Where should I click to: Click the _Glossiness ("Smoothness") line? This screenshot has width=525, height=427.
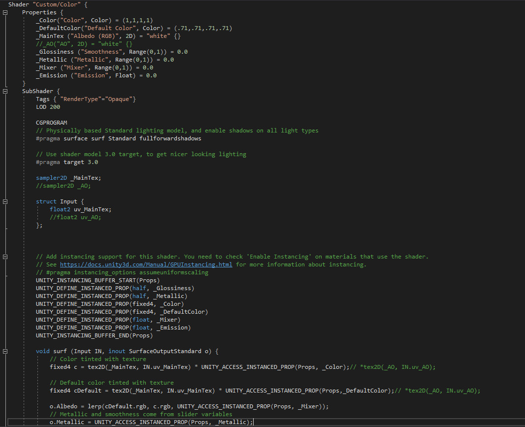point(112,52)
